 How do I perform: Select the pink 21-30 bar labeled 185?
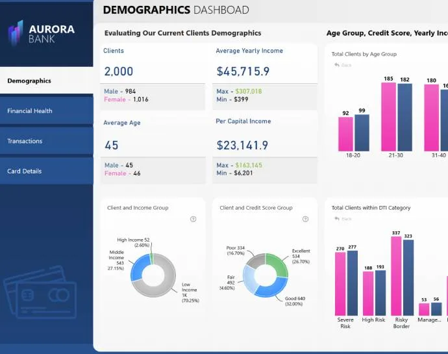pos(388,117)
